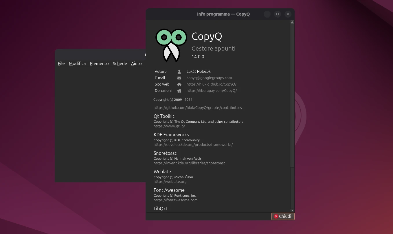
Task: Click the envelope icon next to E-mail
Action: [x=179, y=78]
